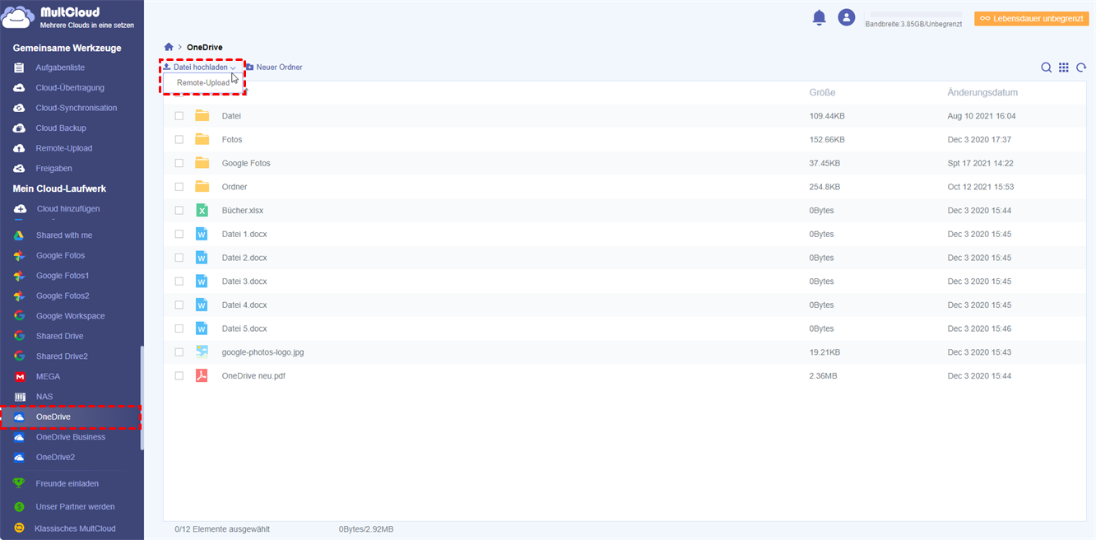Go to home via breadcrumb icon
This screenshot has height=540, width=1096.
pyautogui.click(x=169, y=47)
